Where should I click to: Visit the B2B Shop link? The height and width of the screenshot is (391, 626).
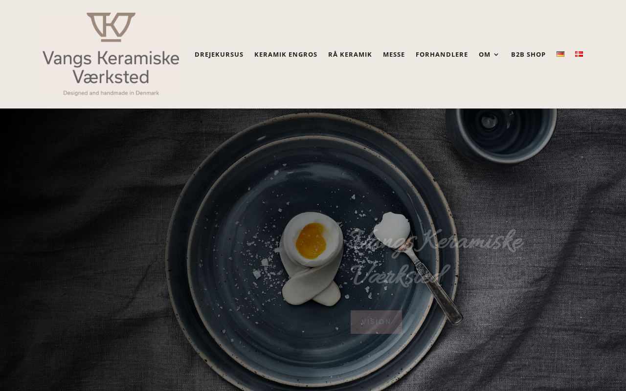pyautogui.click(x=528, y=54)
